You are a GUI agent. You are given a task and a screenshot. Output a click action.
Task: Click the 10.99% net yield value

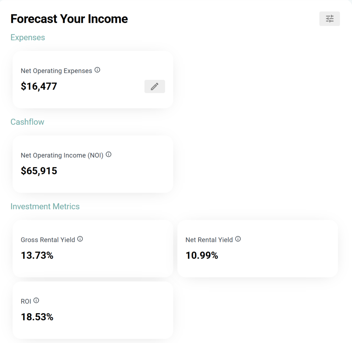(x=202, y=256)
